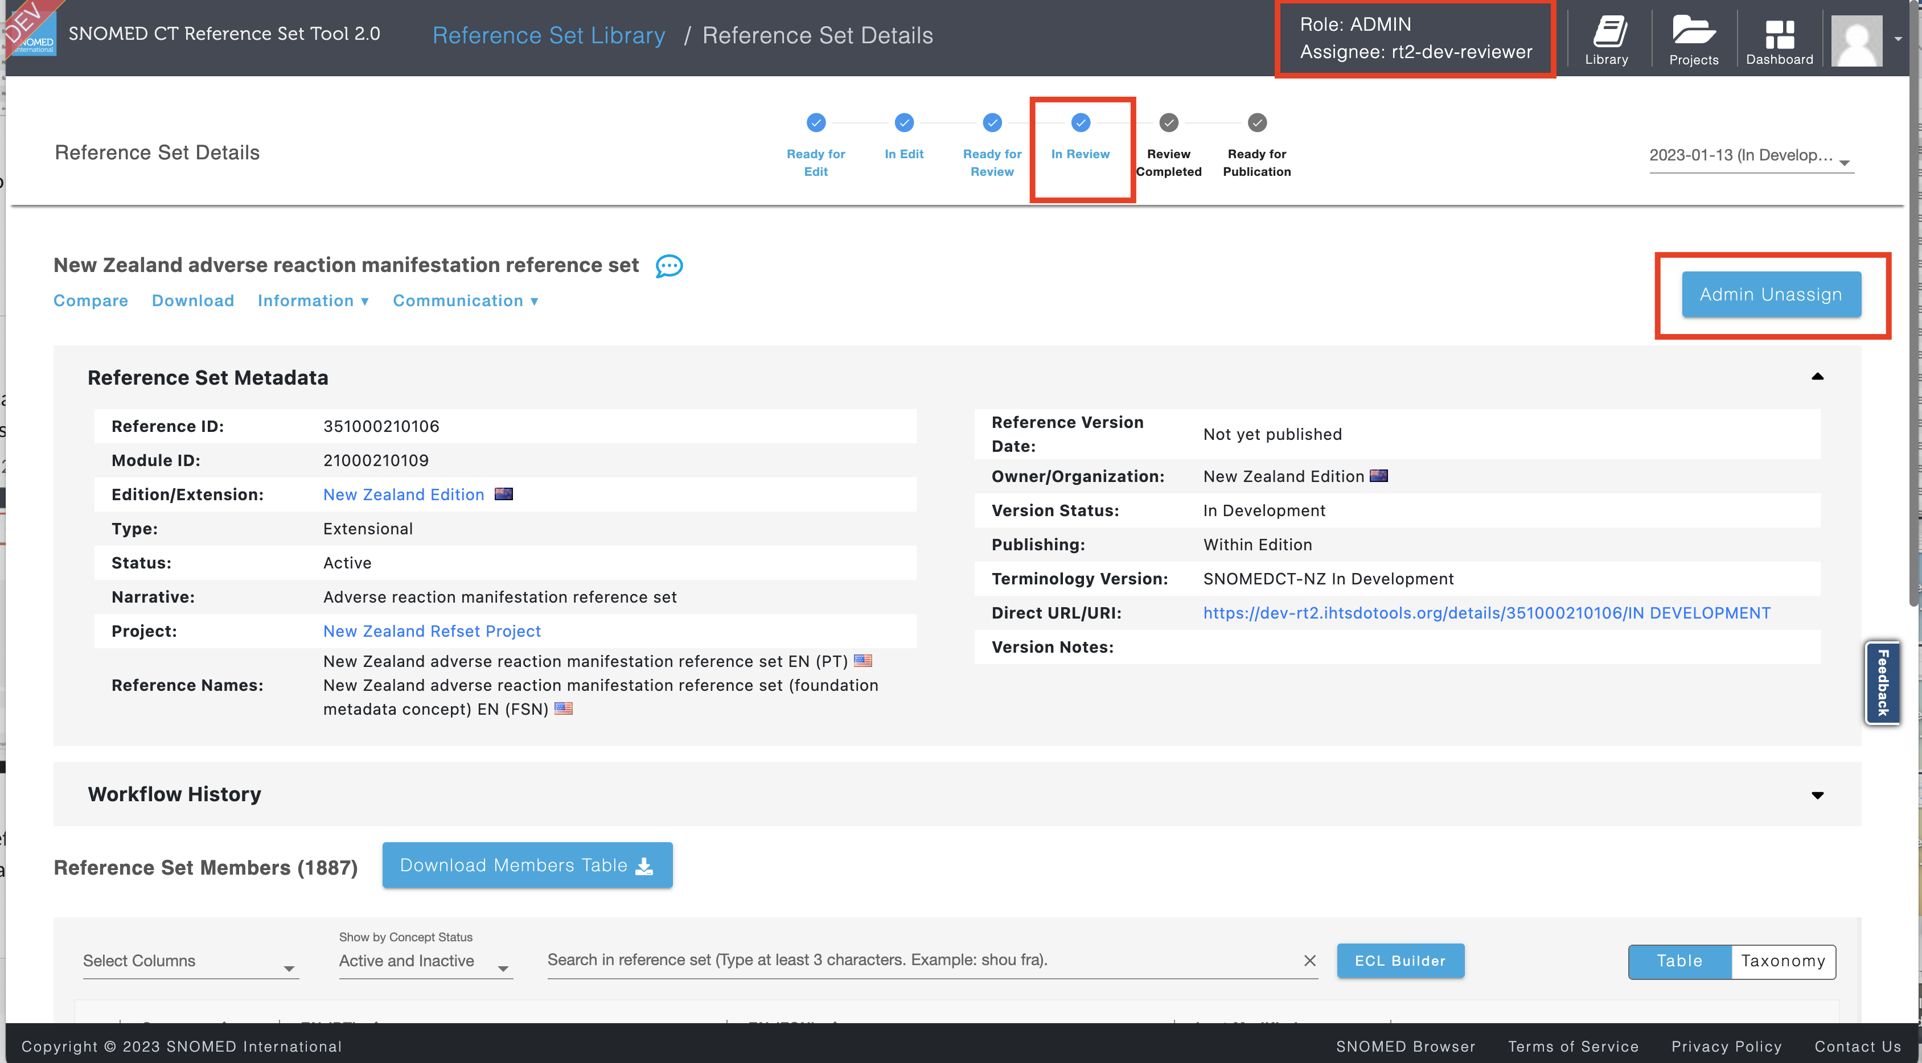Click the Compare link
The width and height of the screenshot is (1922, 1063).
pyautogui.click(x=91, y=300)
